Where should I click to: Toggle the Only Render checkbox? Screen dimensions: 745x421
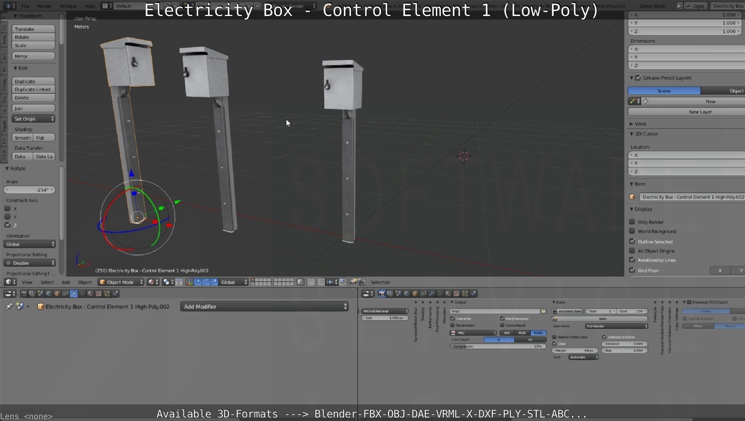click(x=632, y=222)
